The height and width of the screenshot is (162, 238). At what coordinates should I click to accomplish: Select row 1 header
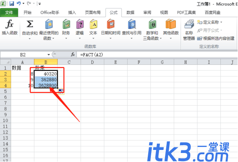[x=6, y=68]
